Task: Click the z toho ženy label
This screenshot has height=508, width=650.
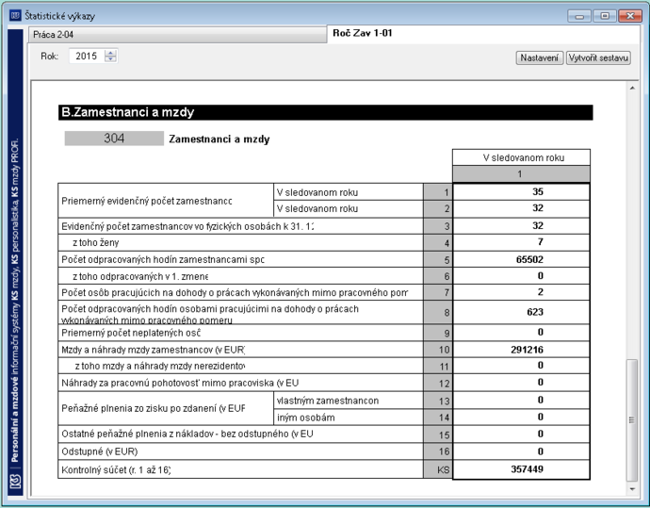Action: tap(96, 242)
